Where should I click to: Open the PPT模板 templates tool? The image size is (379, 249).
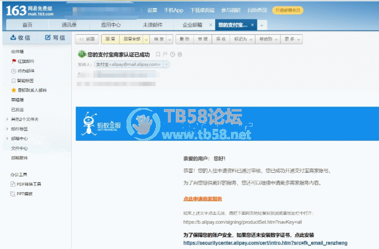pyautogui.click(x=21, y=194)
